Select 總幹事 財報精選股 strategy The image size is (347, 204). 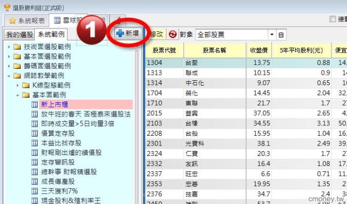[x=69, y=172]
